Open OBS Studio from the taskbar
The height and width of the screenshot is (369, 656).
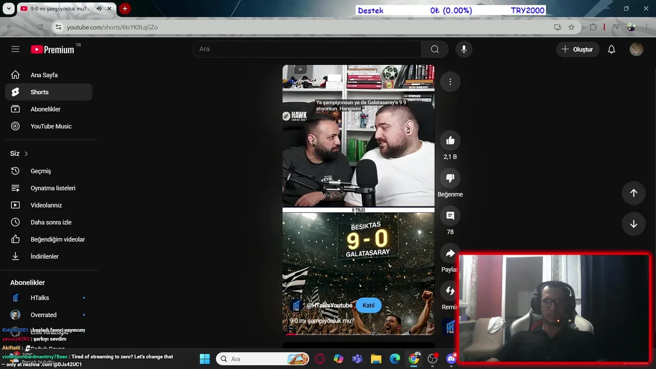pyautogui.click(x=433, y=359)
